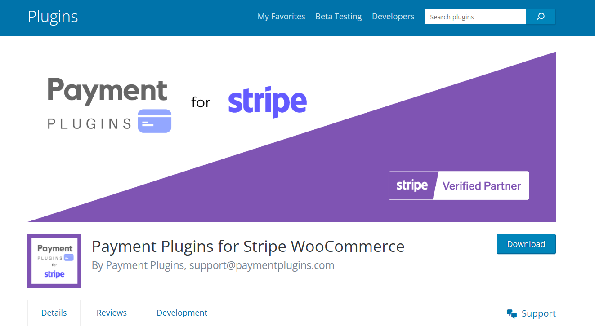Screen dimensions: 595x335
Task: Click the Payment Plugins logo in the banner
Action: [x=110, y=106]
